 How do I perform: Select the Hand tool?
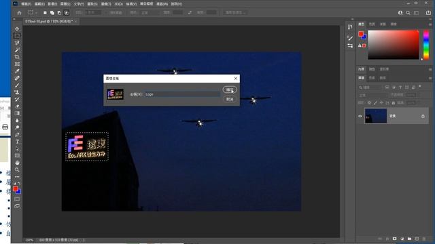[17, 163]
